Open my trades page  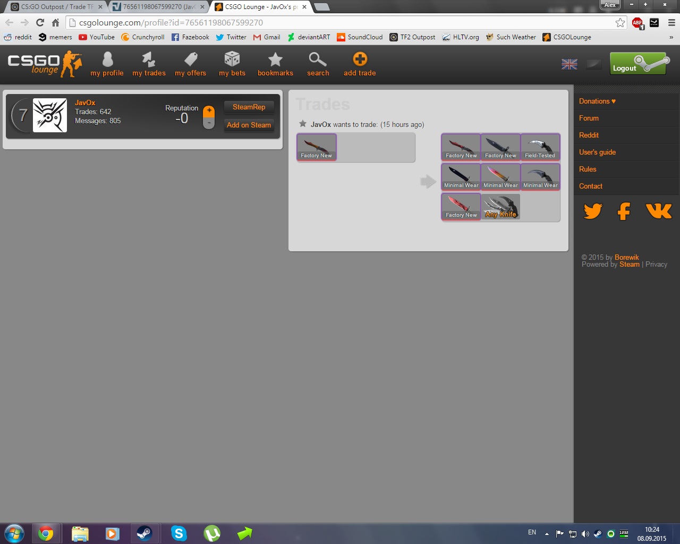coord(149,59)
